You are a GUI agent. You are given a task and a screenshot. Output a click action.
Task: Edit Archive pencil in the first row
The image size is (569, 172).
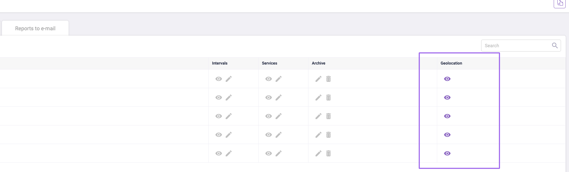[x=318, y=79]
